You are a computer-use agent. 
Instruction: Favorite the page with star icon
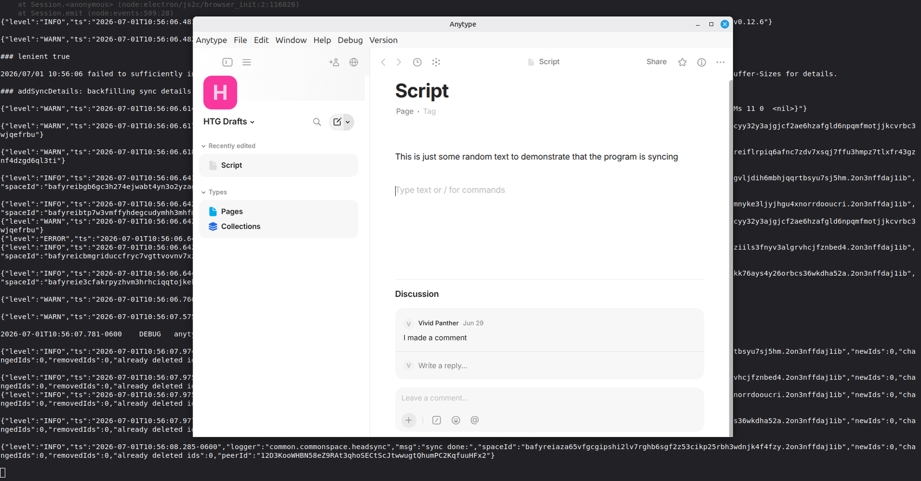point(682,62)
